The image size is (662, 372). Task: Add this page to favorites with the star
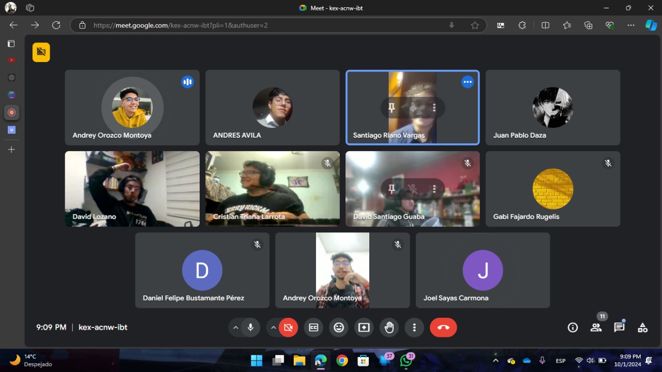(x=475, y=25)
